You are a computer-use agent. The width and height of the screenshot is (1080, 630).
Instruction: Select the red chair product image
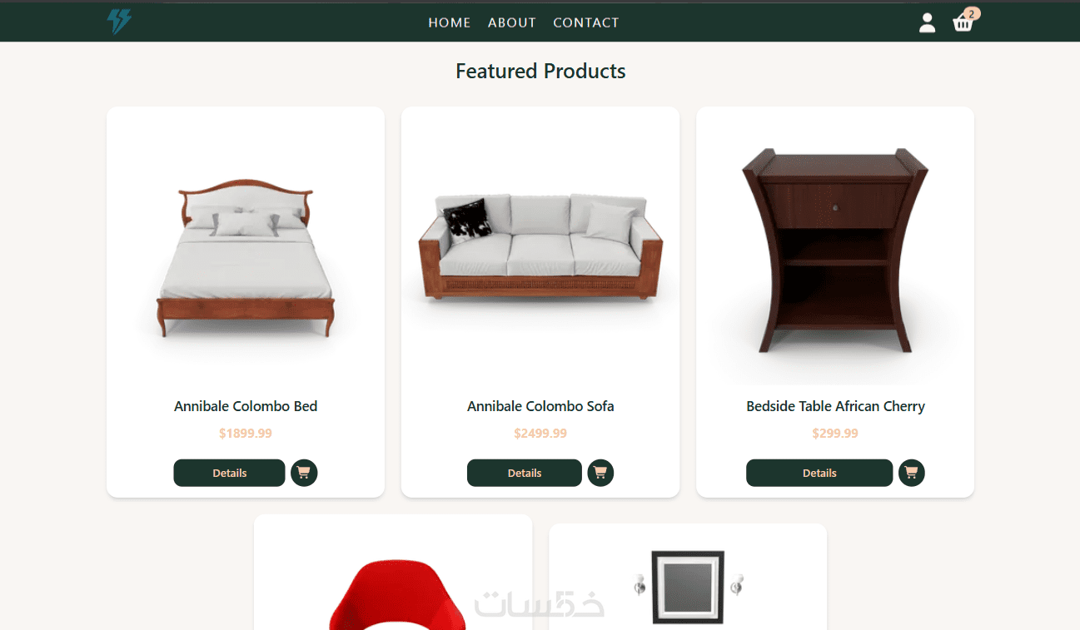[391, 595]
